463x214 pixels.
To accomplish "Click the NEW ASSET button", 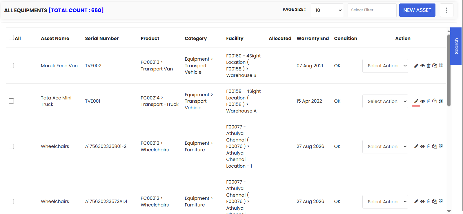I will 417,10.
